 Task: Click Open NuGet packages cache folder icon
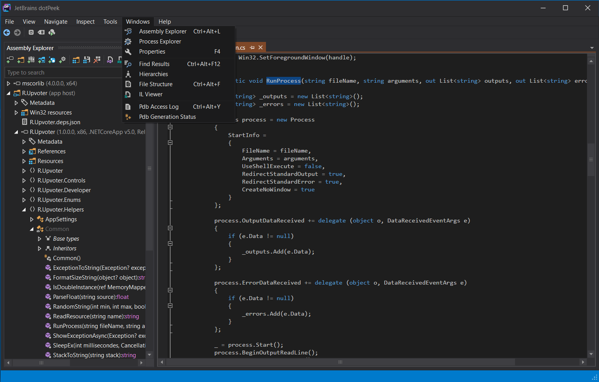tap(41, 60)
